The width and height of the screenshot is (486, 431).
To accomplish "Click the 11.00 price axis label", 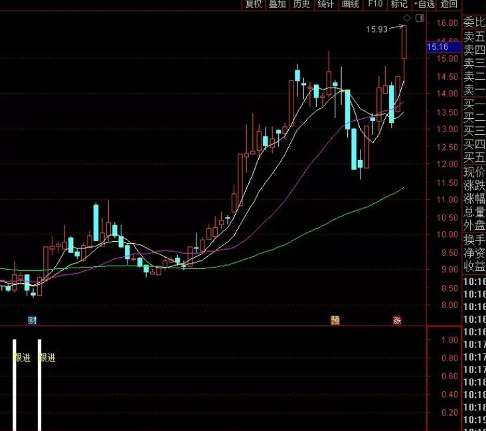I will pos(447,200).
